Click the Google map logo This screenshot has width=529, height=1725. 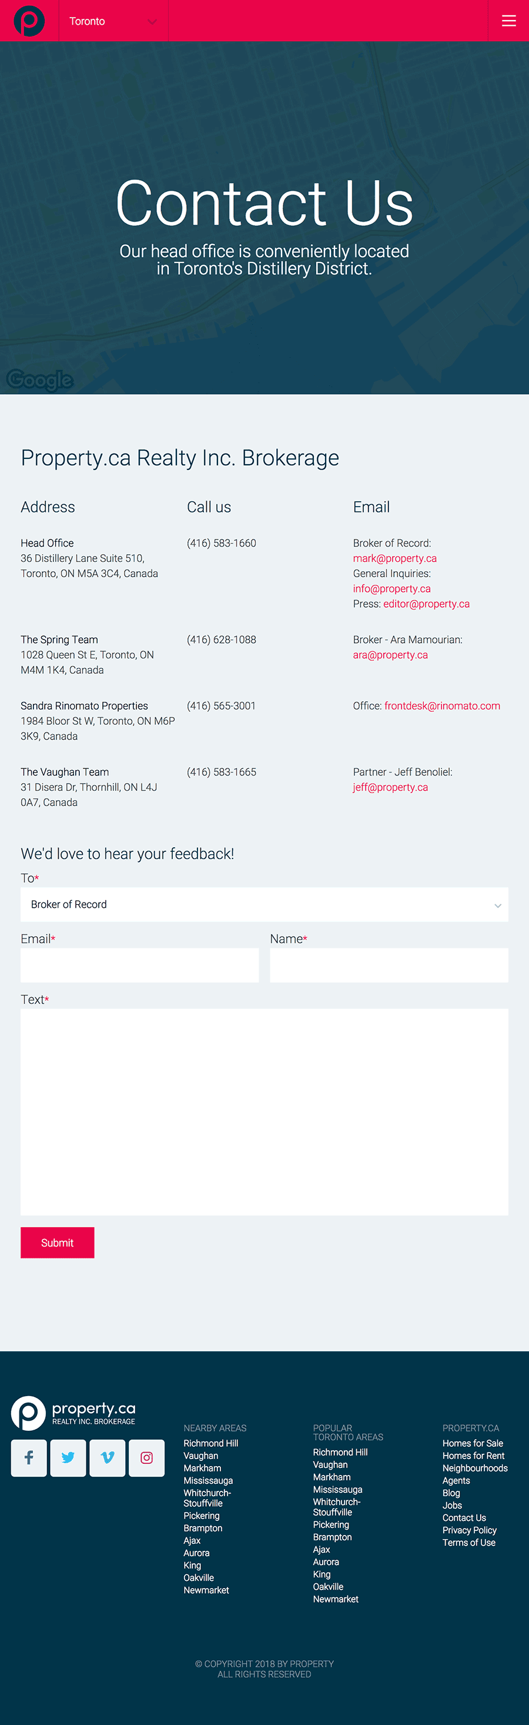tap(39, 379)
